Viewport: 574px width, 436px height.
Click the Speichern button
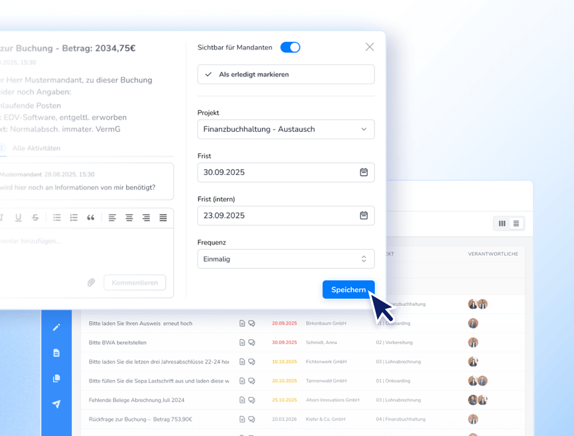tap(348, 290)
